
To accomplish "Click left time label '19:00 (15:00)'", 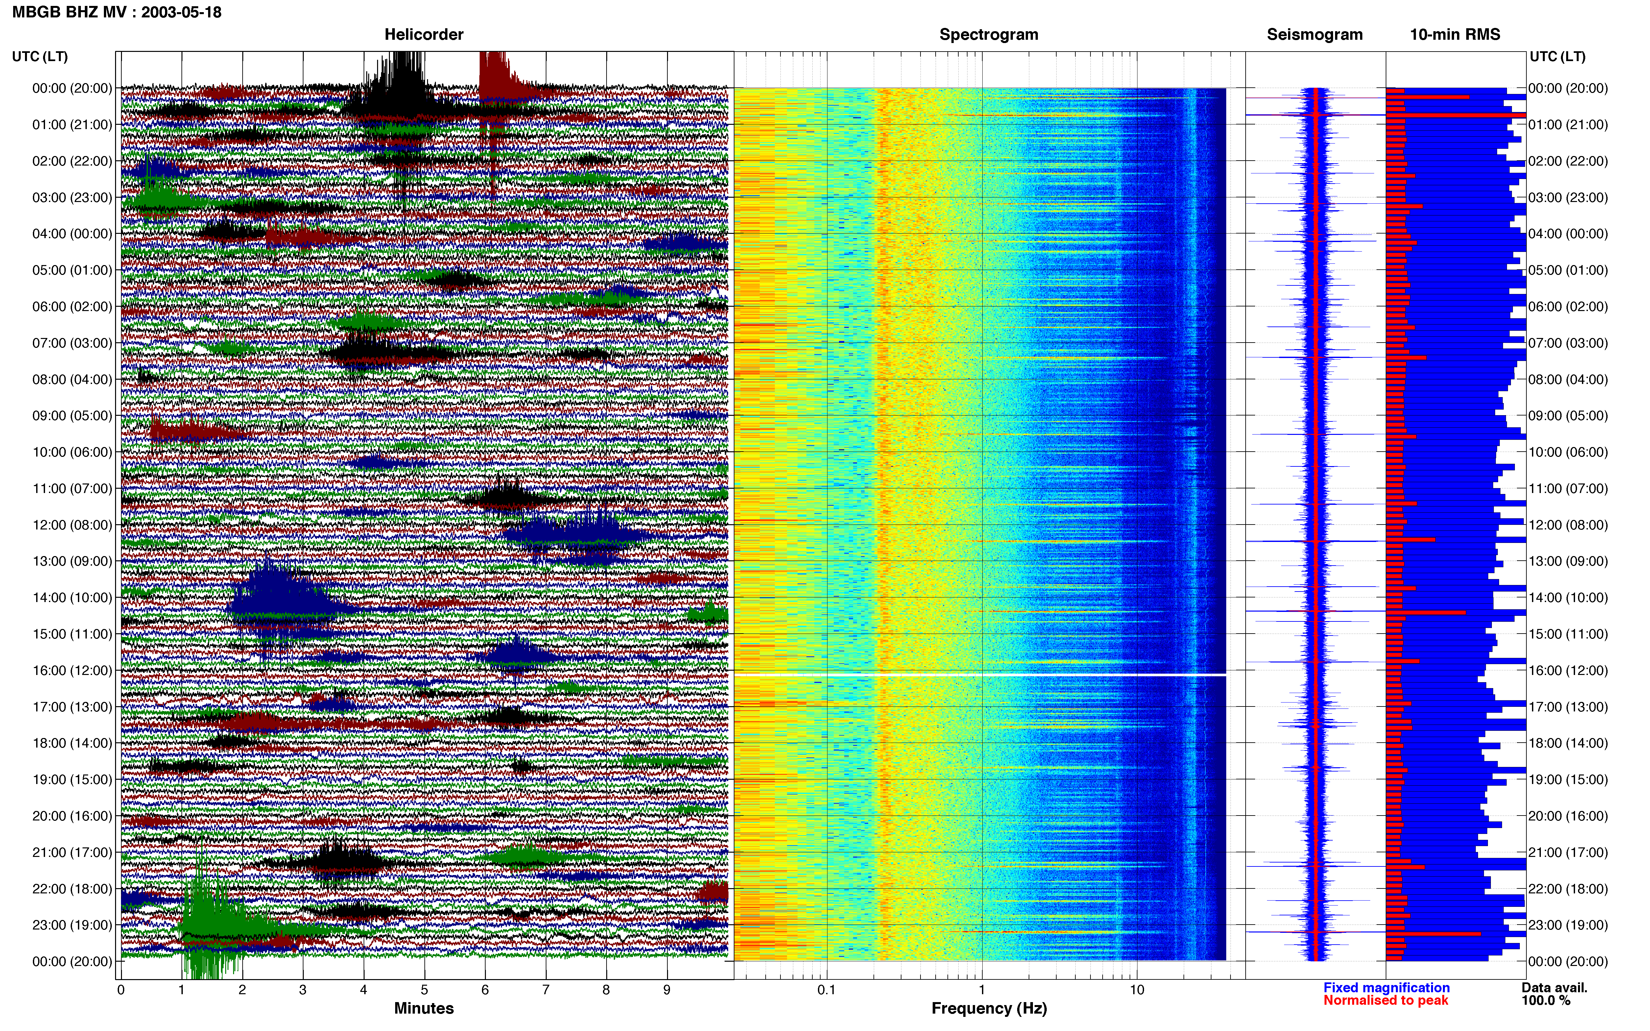I will 72,779.
